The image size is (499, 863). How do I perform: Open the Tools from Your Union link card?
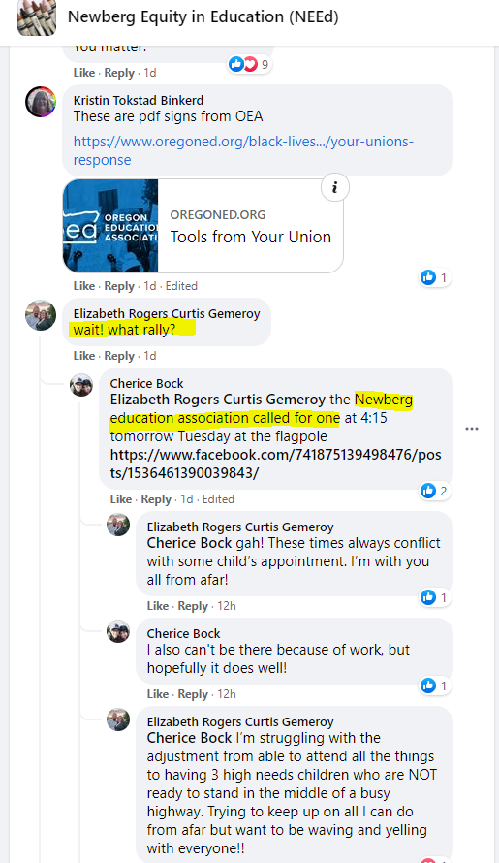203,226
